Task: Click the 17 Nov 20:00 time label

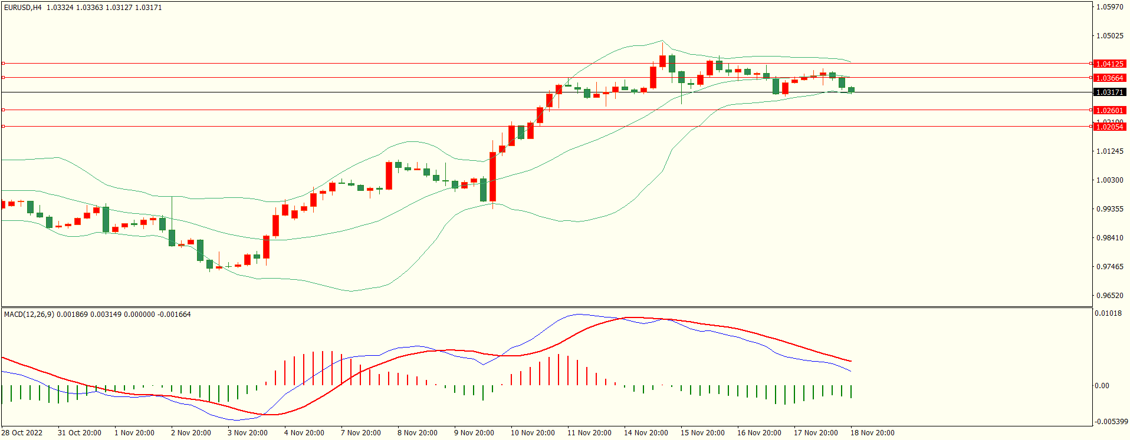Action: tap(816, 433)
